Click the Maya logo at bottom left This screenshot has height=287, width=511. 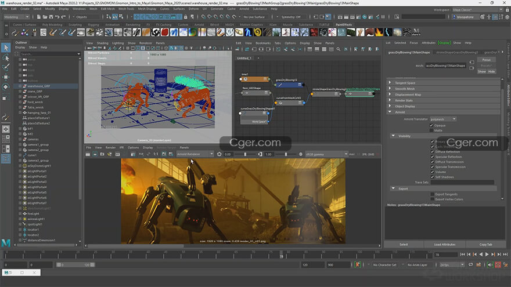6,243
